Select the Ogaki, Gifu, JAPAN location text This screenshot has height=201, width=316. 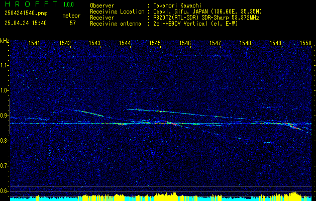[x=208, y=12]
